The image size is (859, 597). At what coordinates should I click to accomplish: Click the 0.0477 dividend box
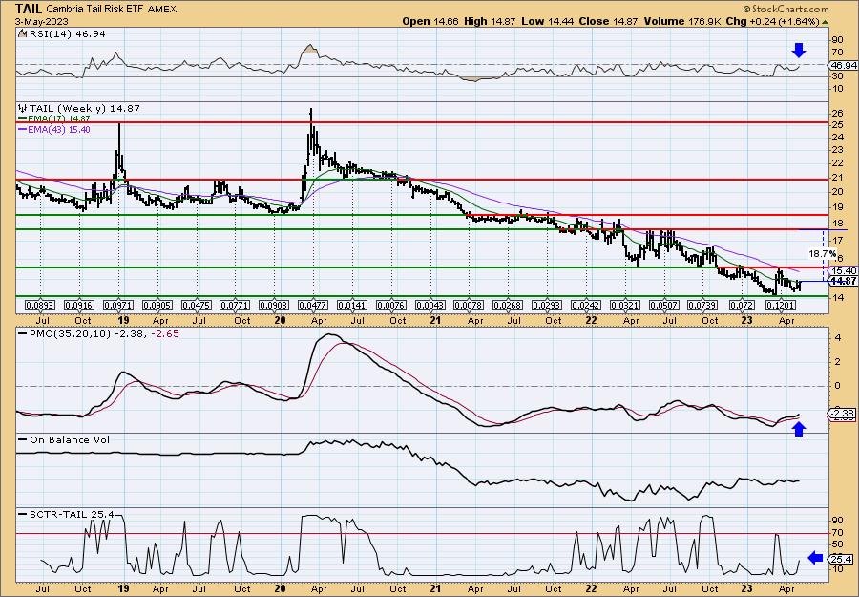click(x=313, y=305)
